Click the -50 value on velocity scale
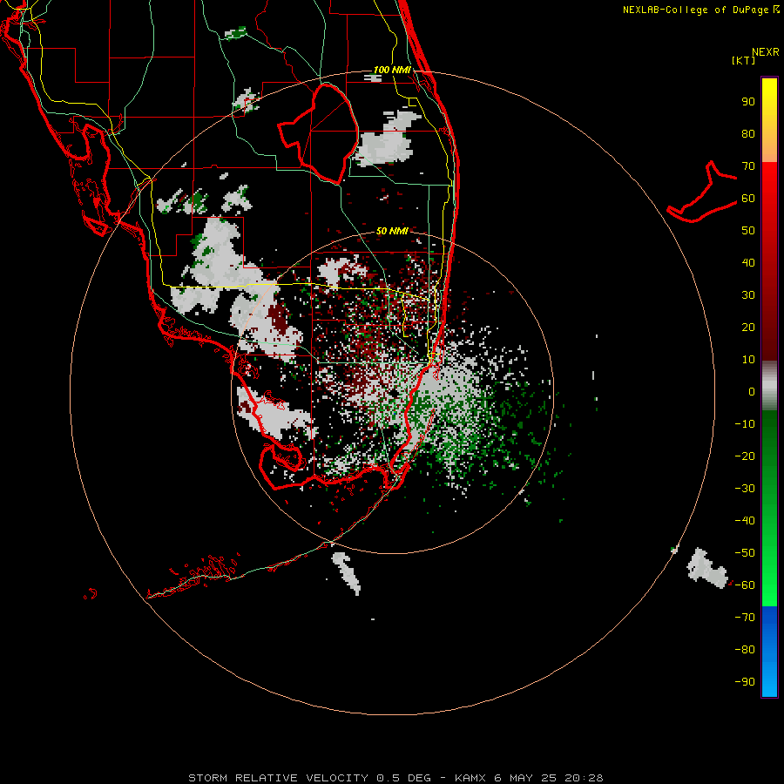Viewport: 784px width, 784px height. tap(745, 553)
